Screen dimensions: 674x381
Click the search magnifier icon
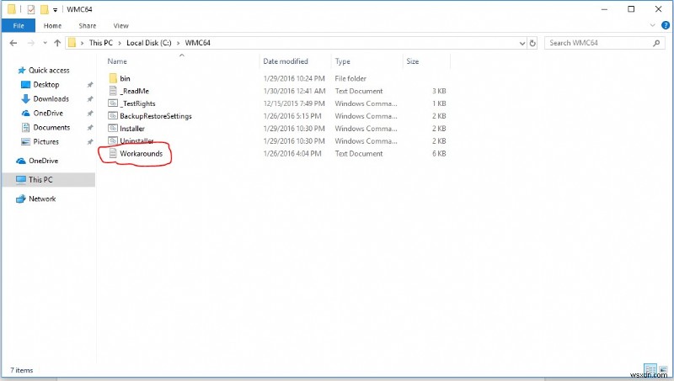656,43
